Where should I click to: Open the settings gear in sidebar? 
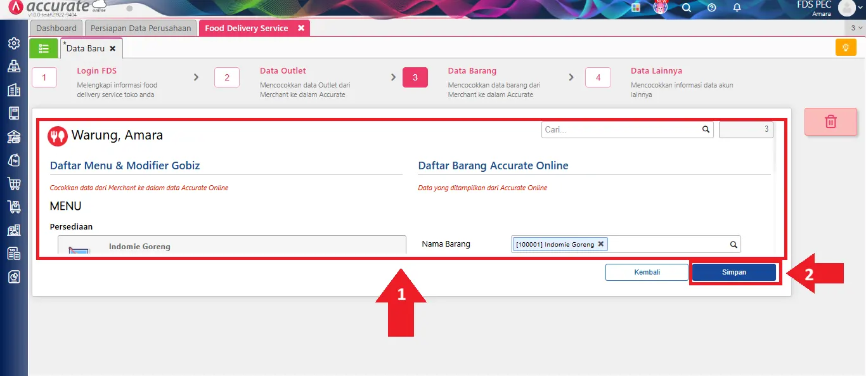point(13,43)
